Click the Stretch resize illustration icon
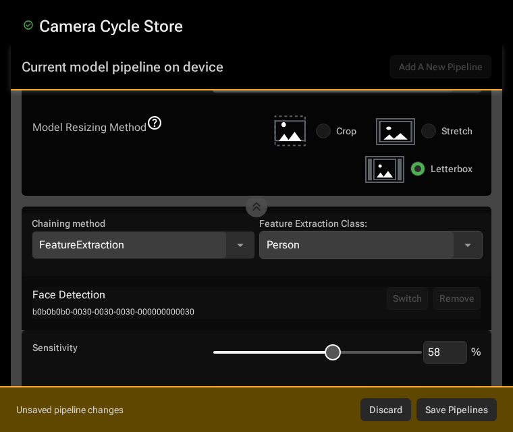The width and height of the screenshot is (513, 432). click(396, 132)
